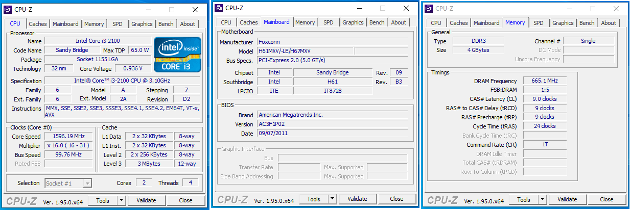
Task: Open Graphics tab in right window
Action: point(563,23)
